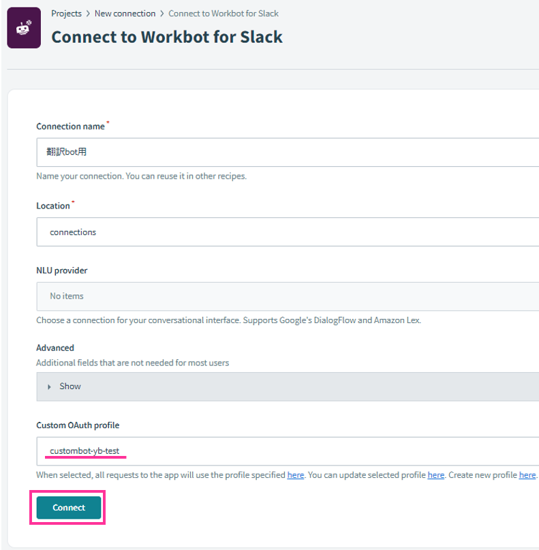Open the Location dropdown
The height and width of the screenshot is (550, 539).
pos(288,232)
